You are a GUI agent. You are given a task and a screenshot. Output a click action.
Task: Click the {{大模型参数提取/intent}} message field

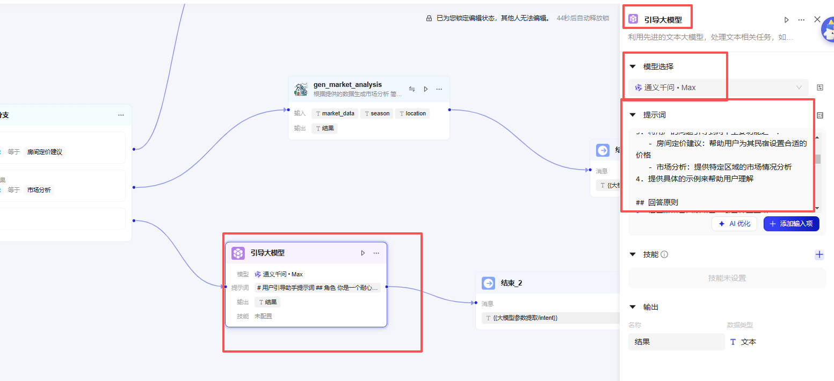[x=550, y=318]
